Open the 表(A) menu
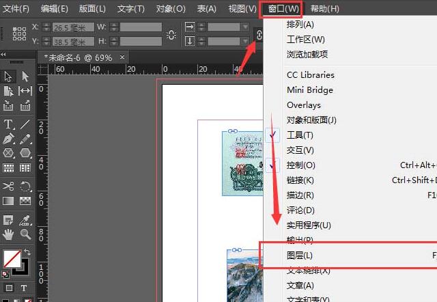The height and width of the screenshot is (302, 437). pyautogui.click(x=206, y=9)
